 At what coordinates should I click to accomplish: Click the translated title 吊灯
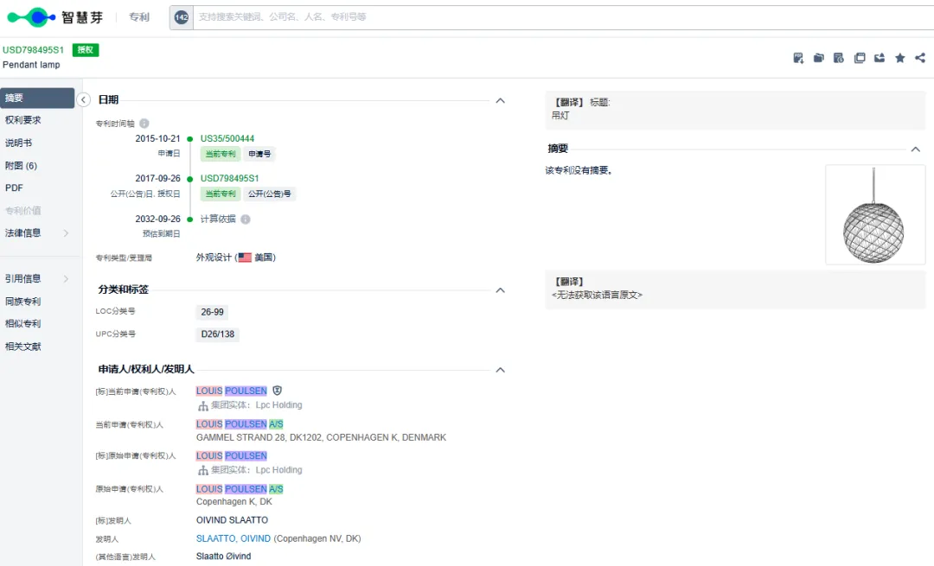(x=560, y=116)
